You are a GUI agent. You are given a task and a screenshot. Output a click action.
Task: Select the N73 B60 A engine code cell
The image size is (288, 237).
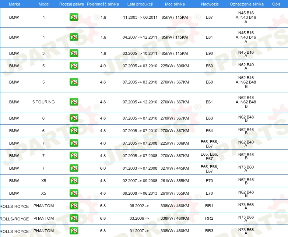coord(246,168)
